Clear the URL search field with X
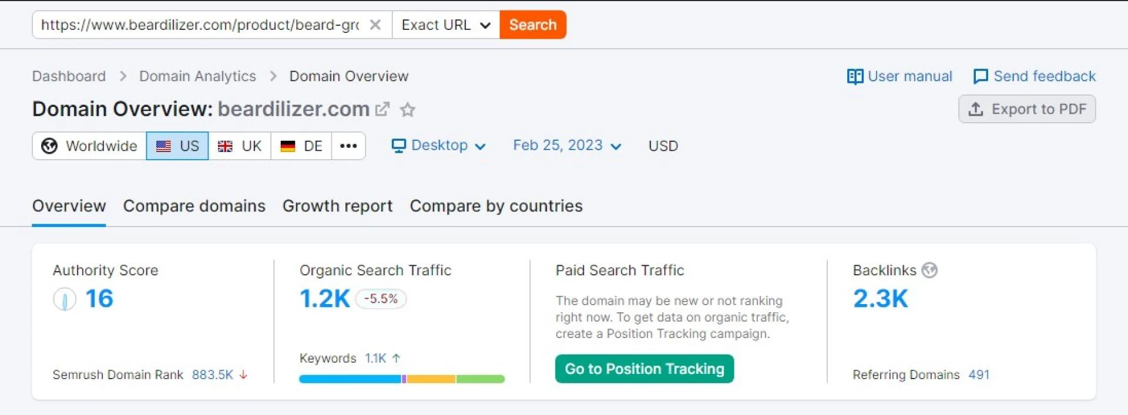 coord(375,25)
